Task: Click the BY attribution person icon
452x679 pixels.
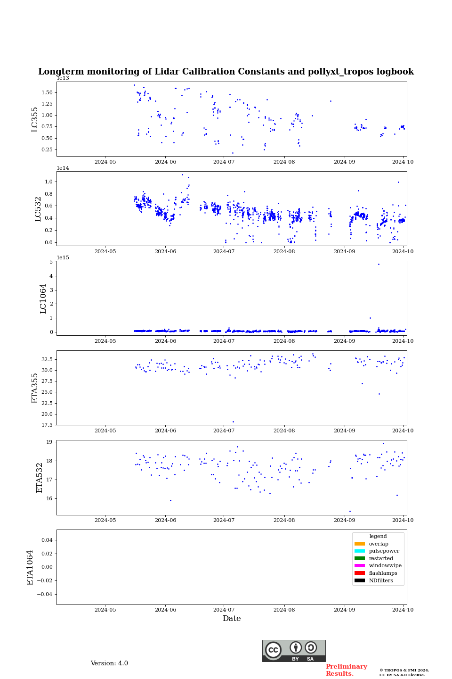Action: pyautogui.click(x=296, y=647)
